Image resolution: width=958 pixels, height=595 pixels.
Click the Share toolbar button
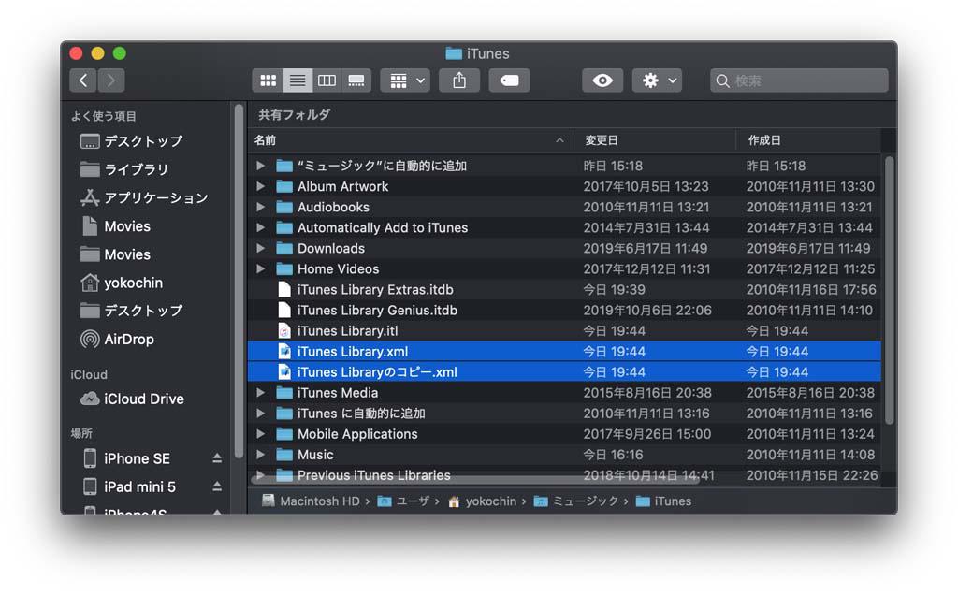pos(459,80)
